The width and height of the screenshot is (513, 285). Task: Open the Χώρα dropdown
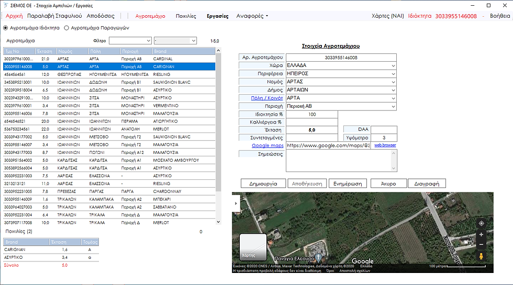coord(393,65)
